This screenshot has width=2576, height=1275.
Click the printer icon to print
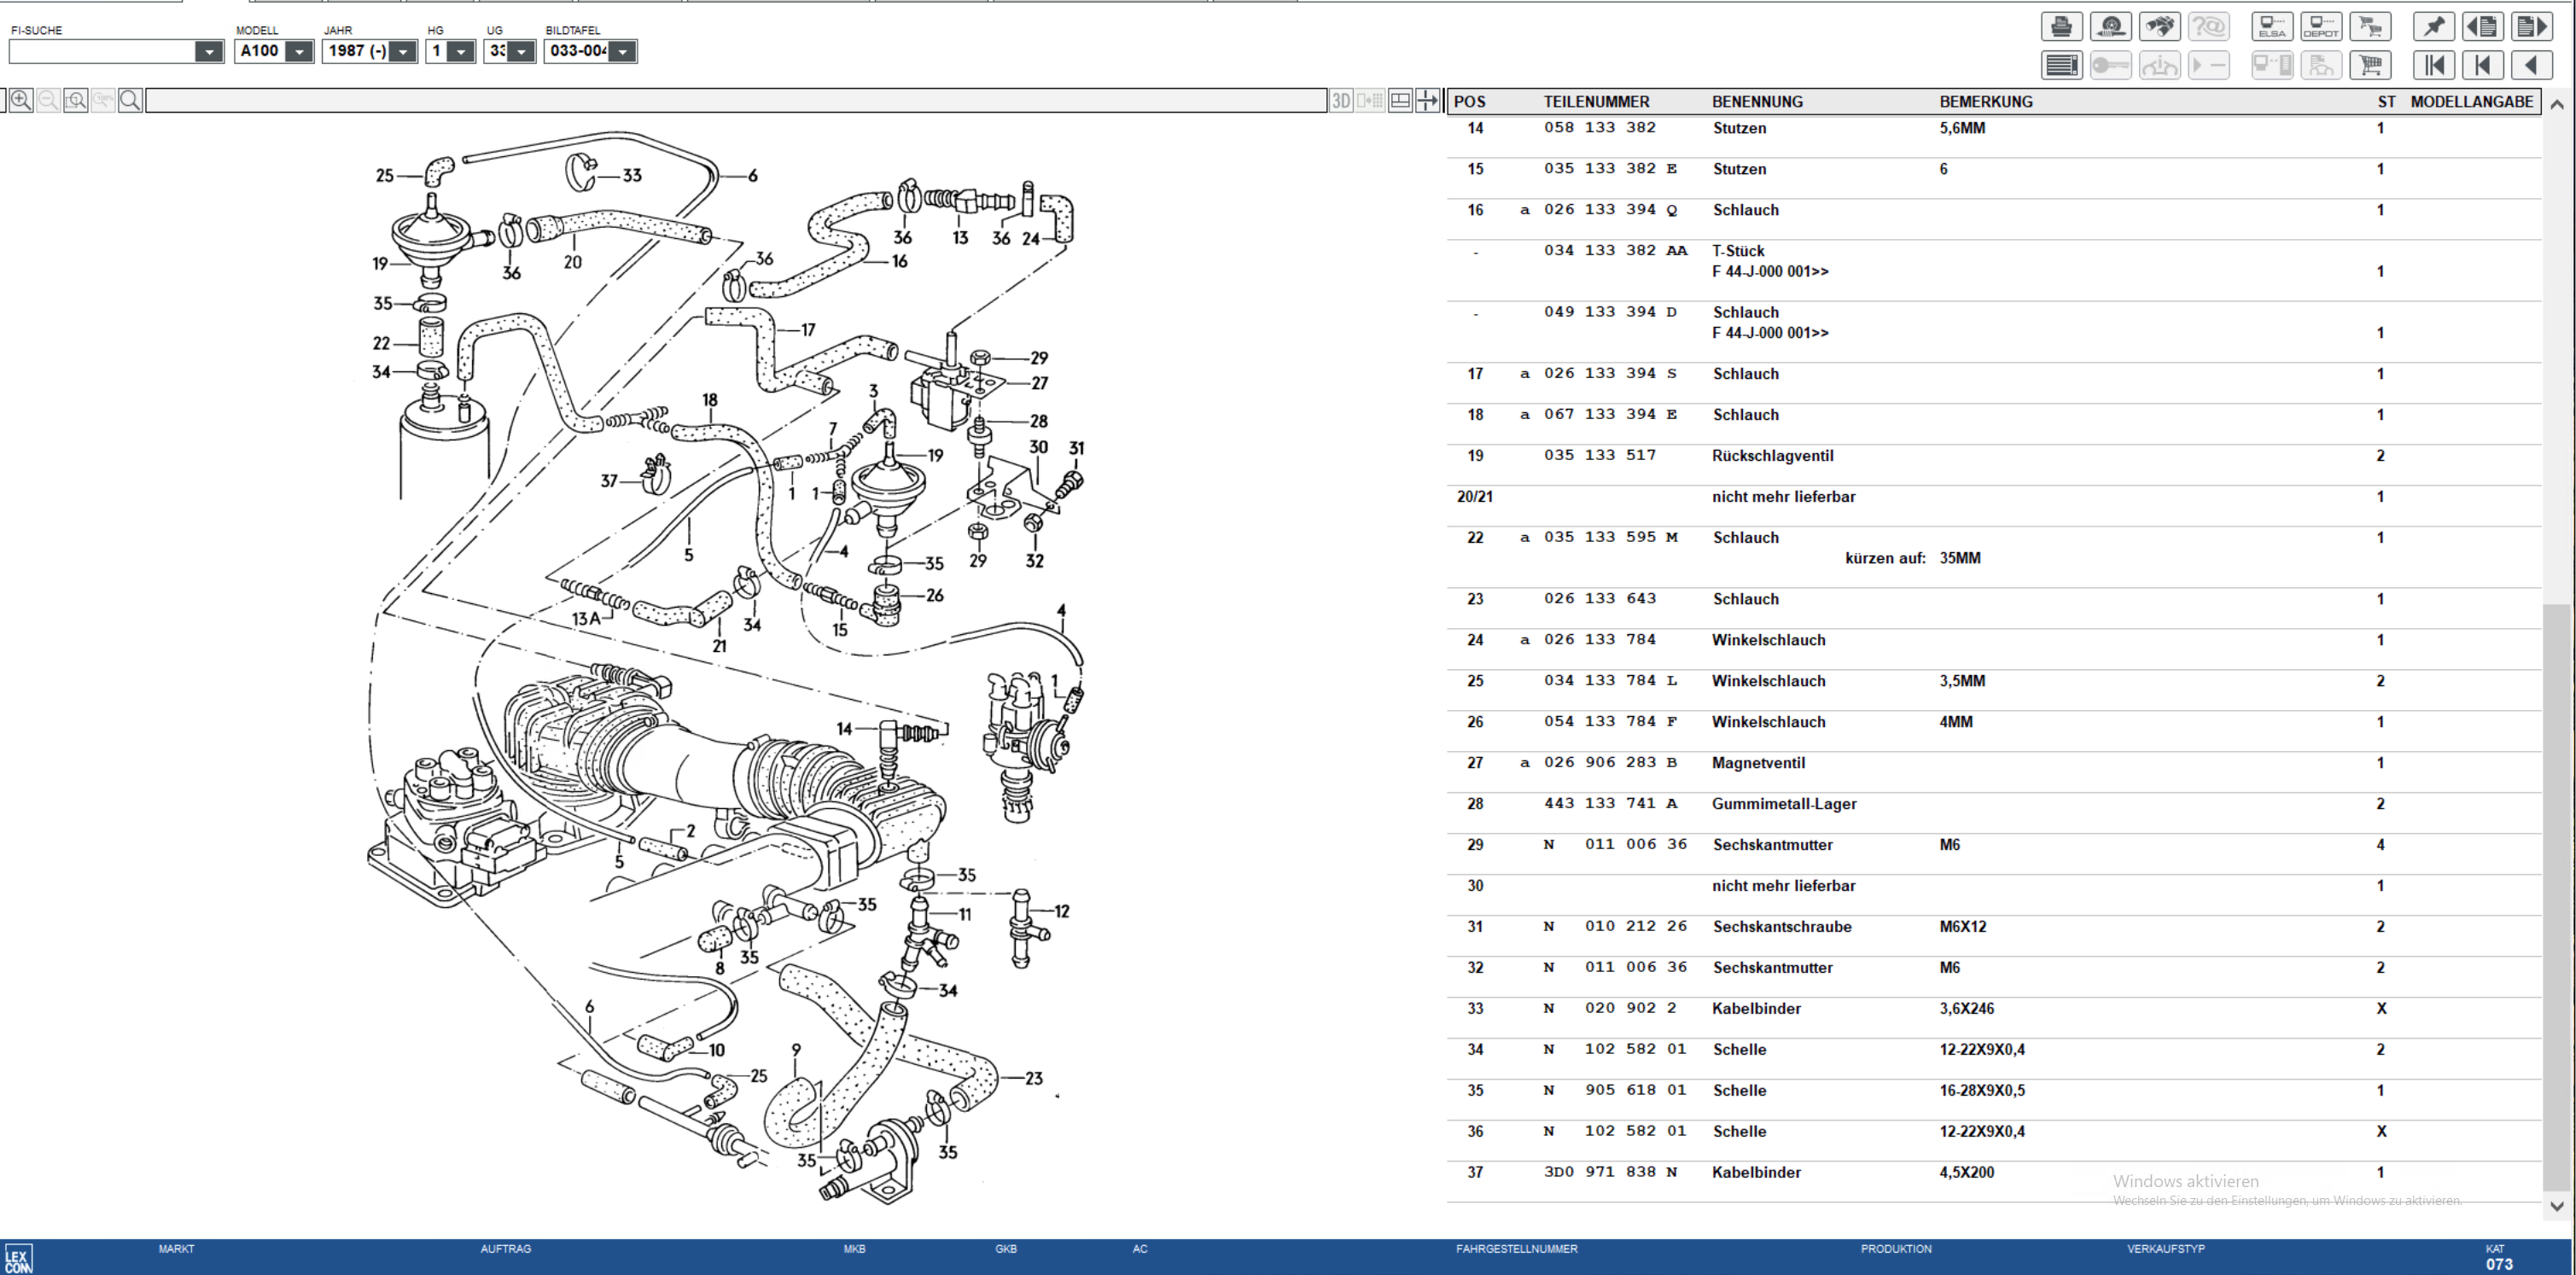2061,27
